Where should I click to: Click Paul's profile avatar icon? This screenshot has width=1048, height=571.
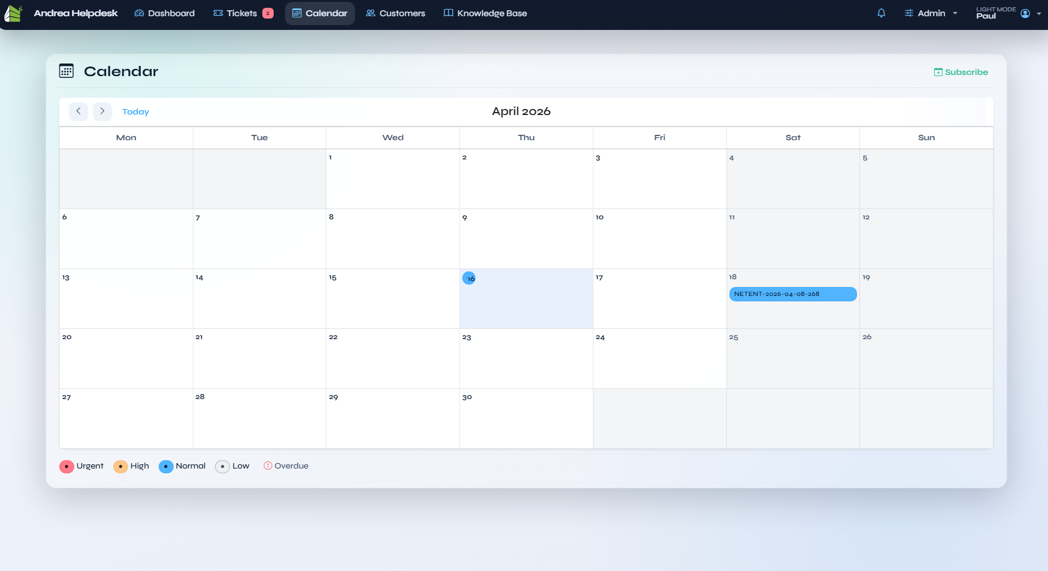1025,13
